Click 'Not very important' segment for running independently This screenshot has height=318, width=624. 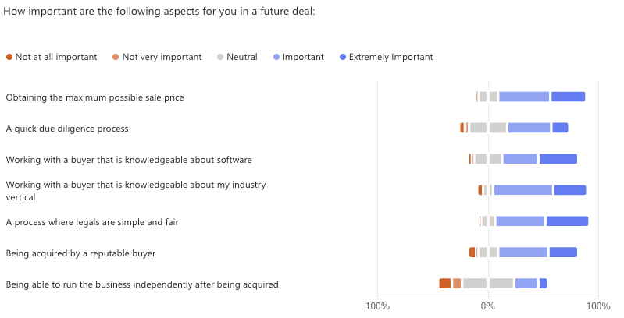[x=457, y=284]
